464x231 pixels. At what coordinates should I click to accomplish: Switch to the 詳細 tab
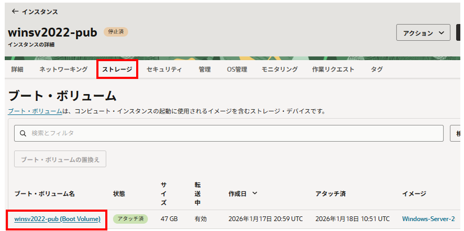click(17, 69)
